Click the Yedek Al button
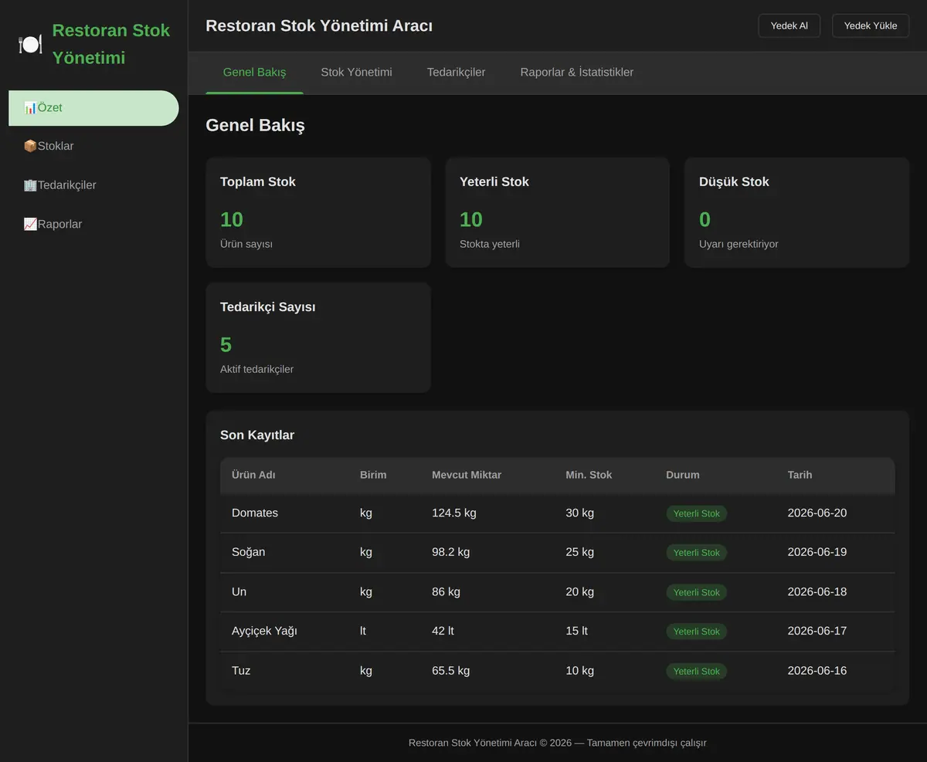927x762 pixels. [789, 25]
